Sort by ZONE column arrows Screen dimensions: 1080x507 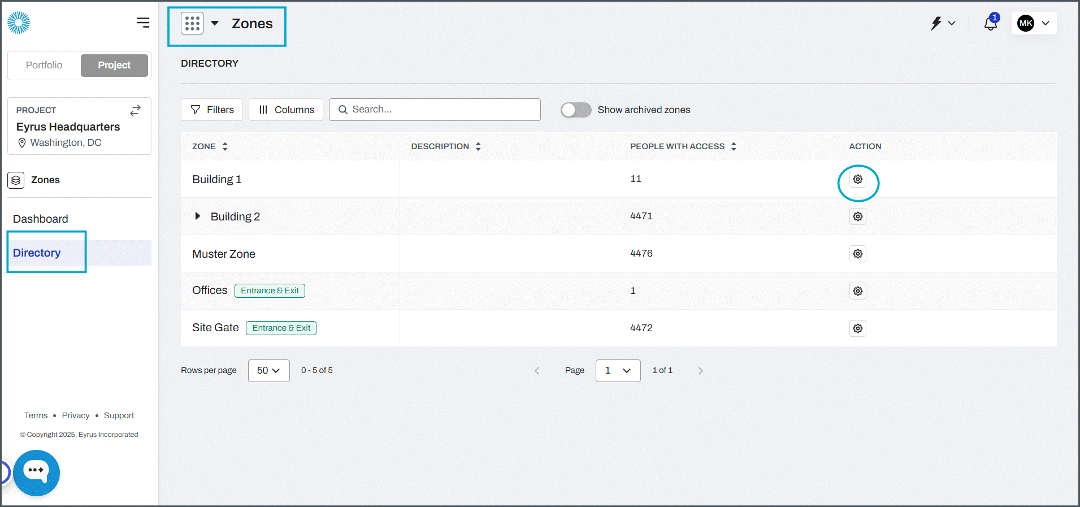(225, 146)
